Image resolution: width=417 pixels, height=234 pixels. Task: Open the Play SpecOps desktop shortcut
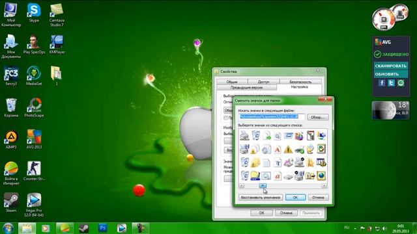point(34,45)
